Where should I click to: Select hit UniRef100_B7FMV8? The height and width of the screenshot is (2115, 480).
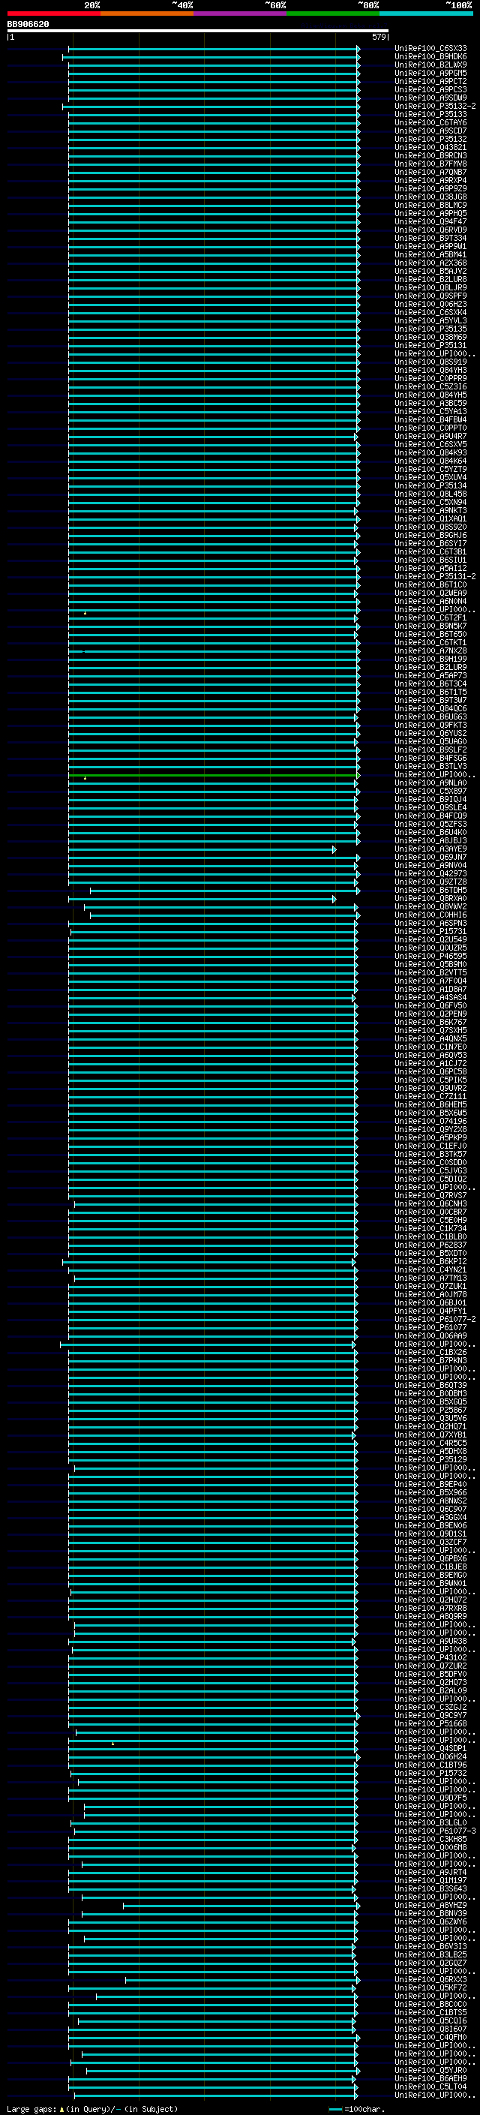430,164
